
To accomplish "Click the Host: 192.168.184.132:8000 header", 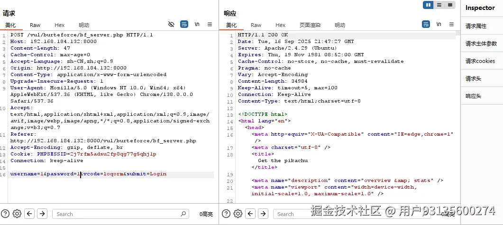I will 53,41.
